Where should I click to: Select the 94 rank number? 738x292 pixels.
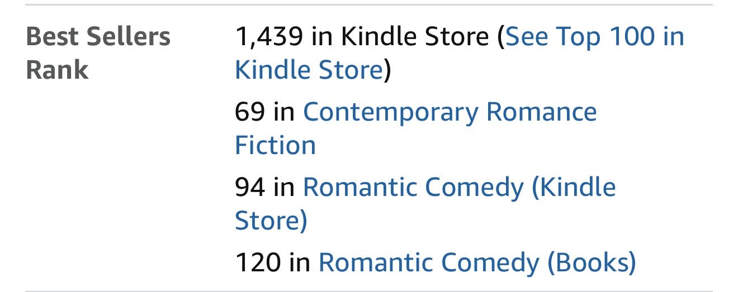click(x=250, y=188)
